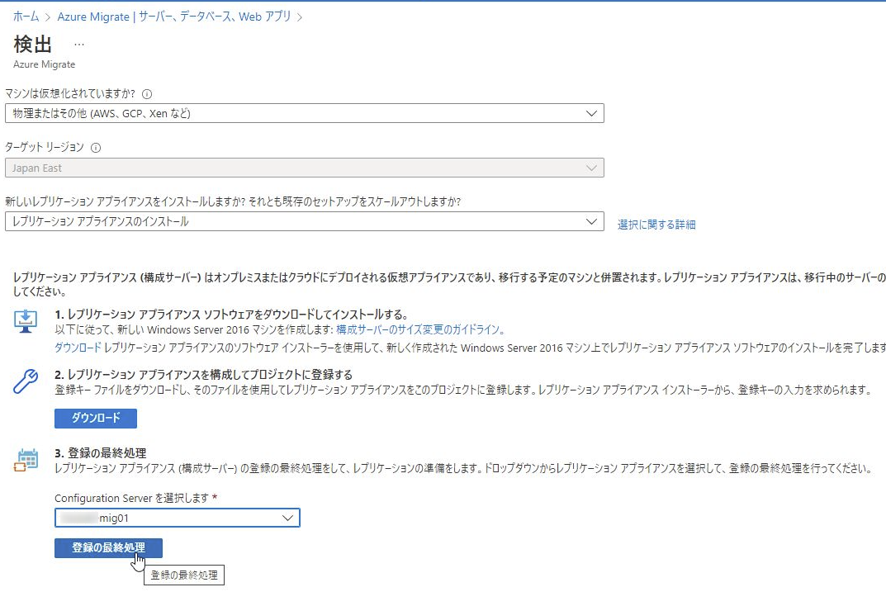Click the blue ダウンロード button in step 2

(x=95, y=419)
